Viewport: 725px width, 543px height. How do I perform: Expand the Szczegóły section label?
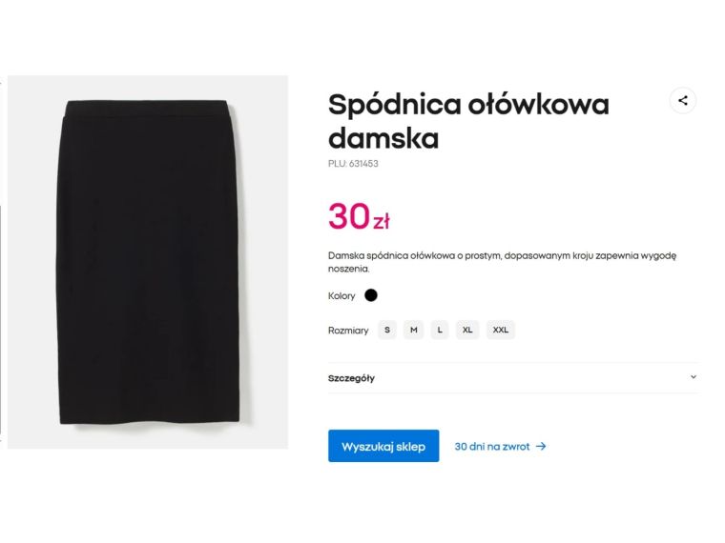351,378
